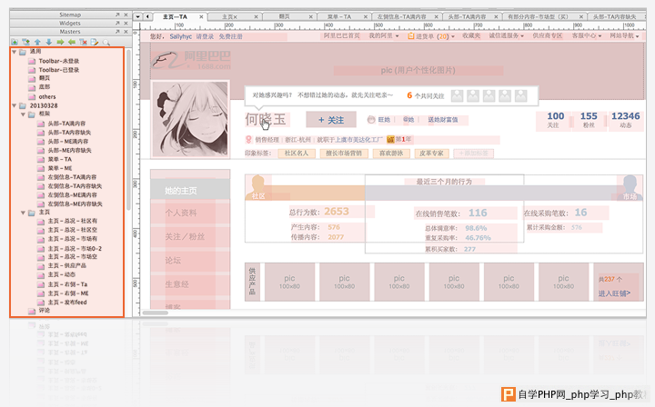The height and width of the screenshot is (407, 655).
Task: Click the 进货单 clipboard icon
Action: click(411, 36)
